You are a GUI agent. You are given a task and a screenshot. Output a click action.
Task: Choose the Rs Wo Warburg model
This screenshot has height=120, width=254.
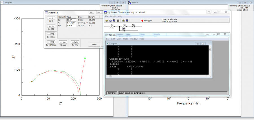75,43
